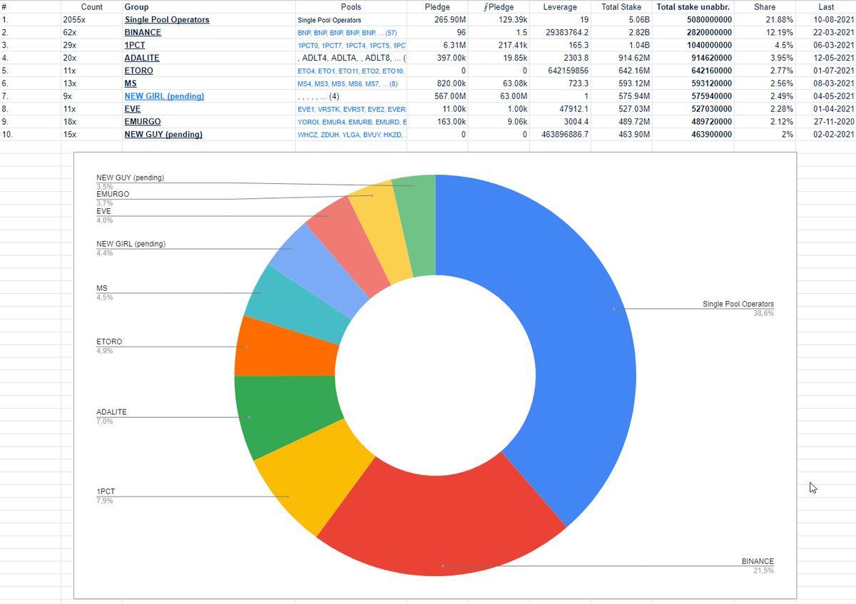Click the 5080000000 total stake cell
Image resolution: width=856 pixels, height=604 pixels.
704,19
